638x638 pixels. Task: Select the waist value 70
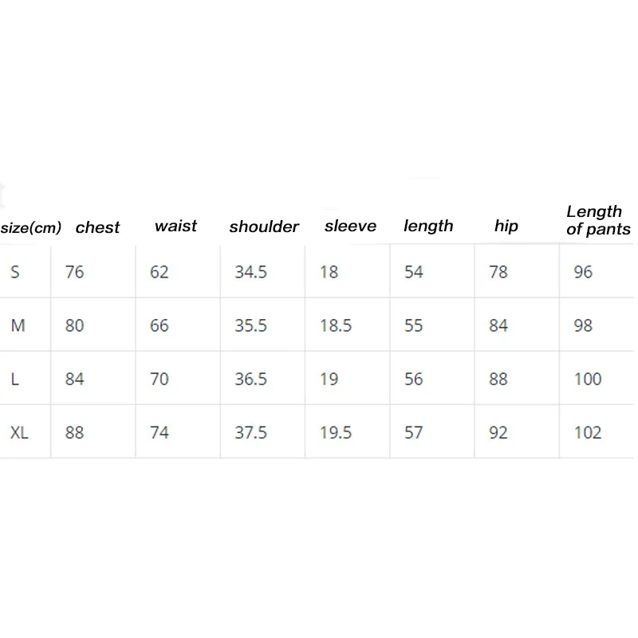pyautogui.click(x=159, y=380)
